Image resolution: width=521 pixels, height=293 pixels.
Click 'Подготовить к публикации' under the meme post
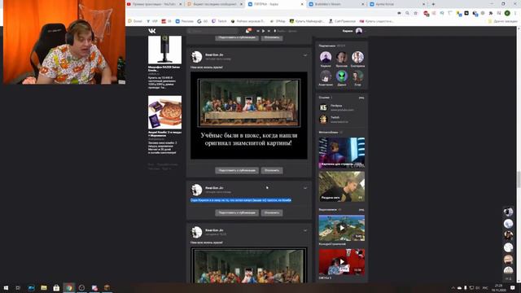237,170
